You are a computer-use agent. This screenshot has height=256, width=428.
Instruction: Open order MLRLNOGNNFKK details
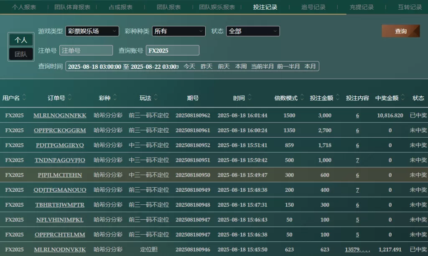(60, 115)
